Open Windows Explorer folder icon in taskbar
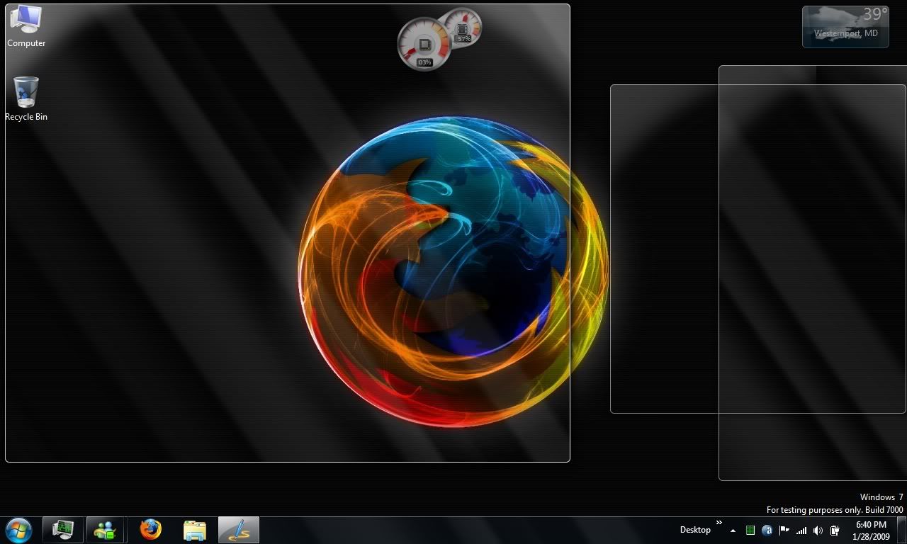This screenshot has width=907, height=544. 194,530
